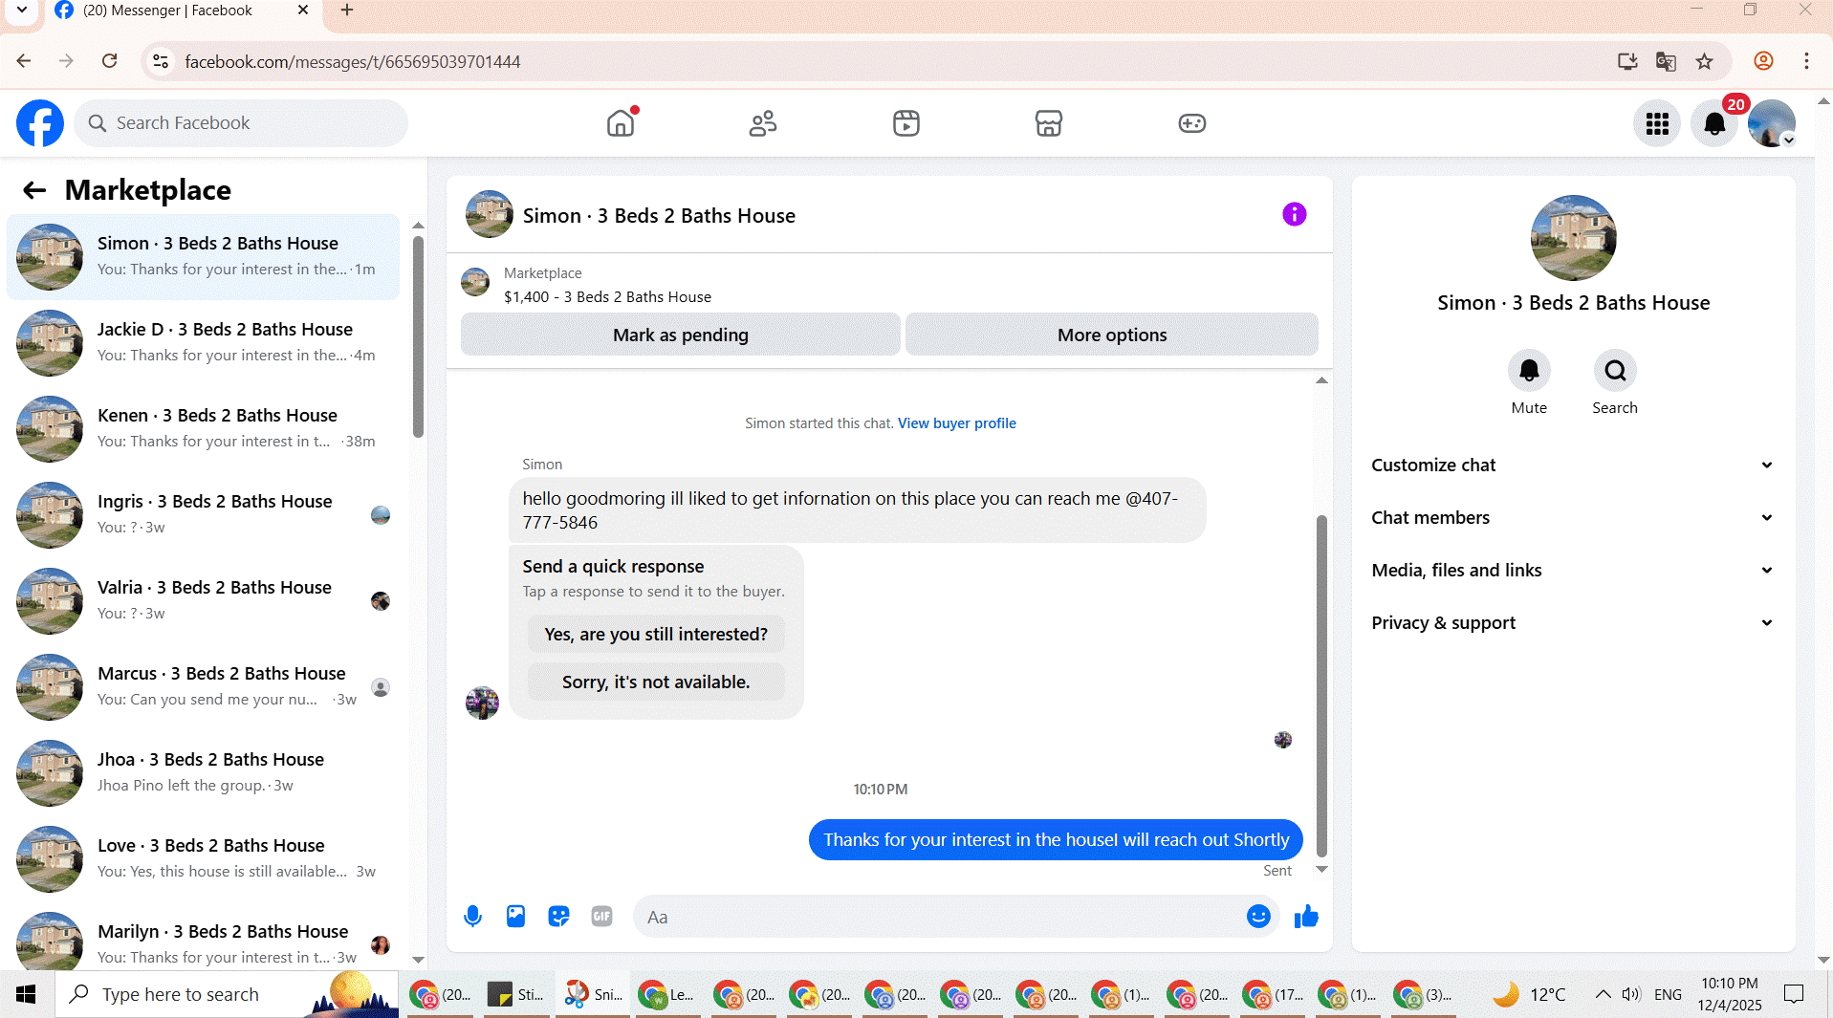Bookmark this page with the star icon
This screenshot has height=1018, width=1833.
point(1704,61)
